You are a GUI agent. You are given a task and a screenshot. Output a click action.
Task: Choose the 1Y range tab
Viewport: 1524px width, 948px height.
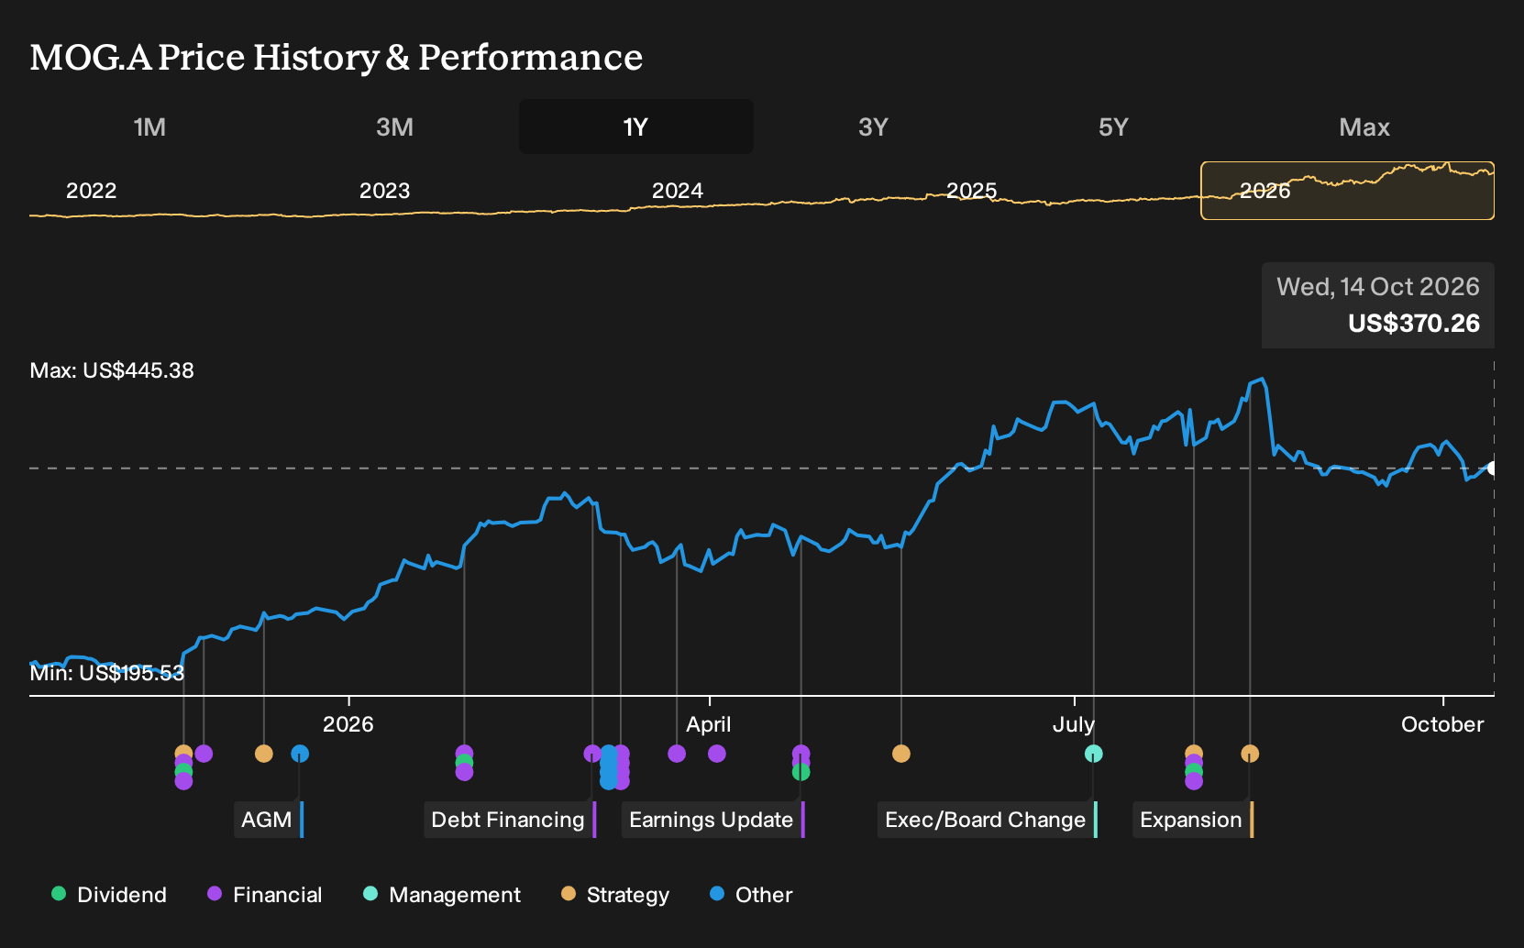tap(636, 127)
